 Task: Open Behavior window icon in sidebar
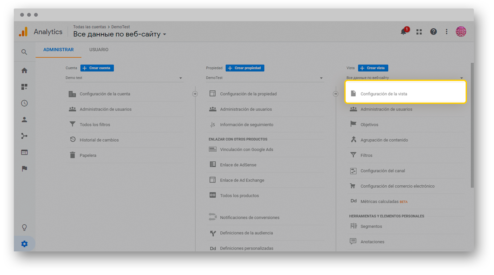tap(24, 152)
